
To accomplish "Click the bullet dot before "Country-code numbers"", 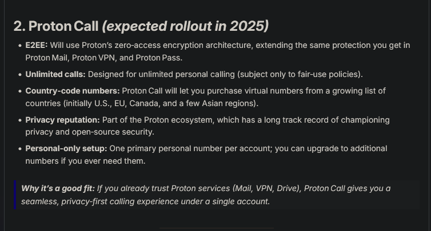I will click(20, 91).
